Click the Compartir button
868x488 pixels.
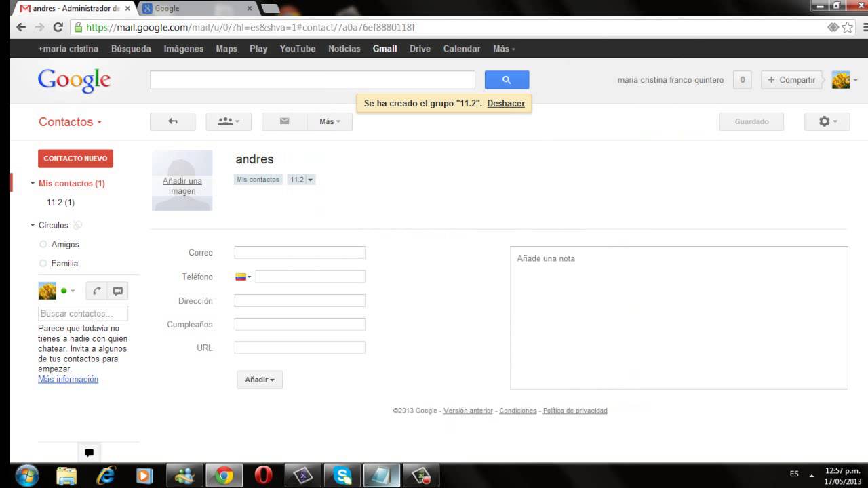tap(791, 80)
